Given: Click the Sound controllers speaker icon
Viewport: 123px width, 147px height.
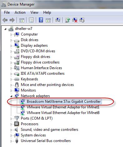Looking at the screenshot, I should [x=17, y=130].
